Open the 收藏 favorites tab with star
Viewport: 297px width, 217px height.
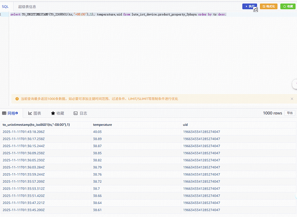(x=57, y=113)
